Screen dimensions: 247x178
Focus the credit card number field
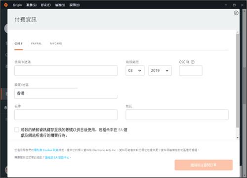tap(66, 71)
